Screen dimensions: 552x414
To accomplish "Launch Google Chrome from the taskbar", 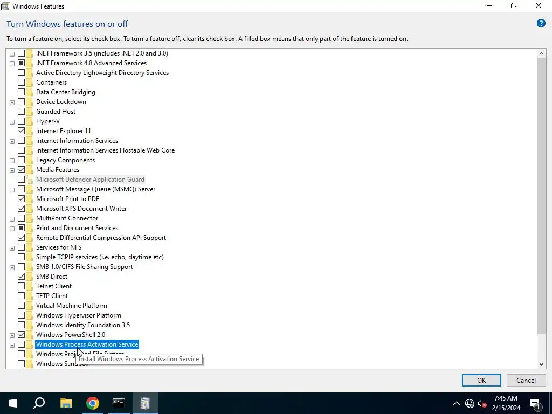I will point(93,403).
